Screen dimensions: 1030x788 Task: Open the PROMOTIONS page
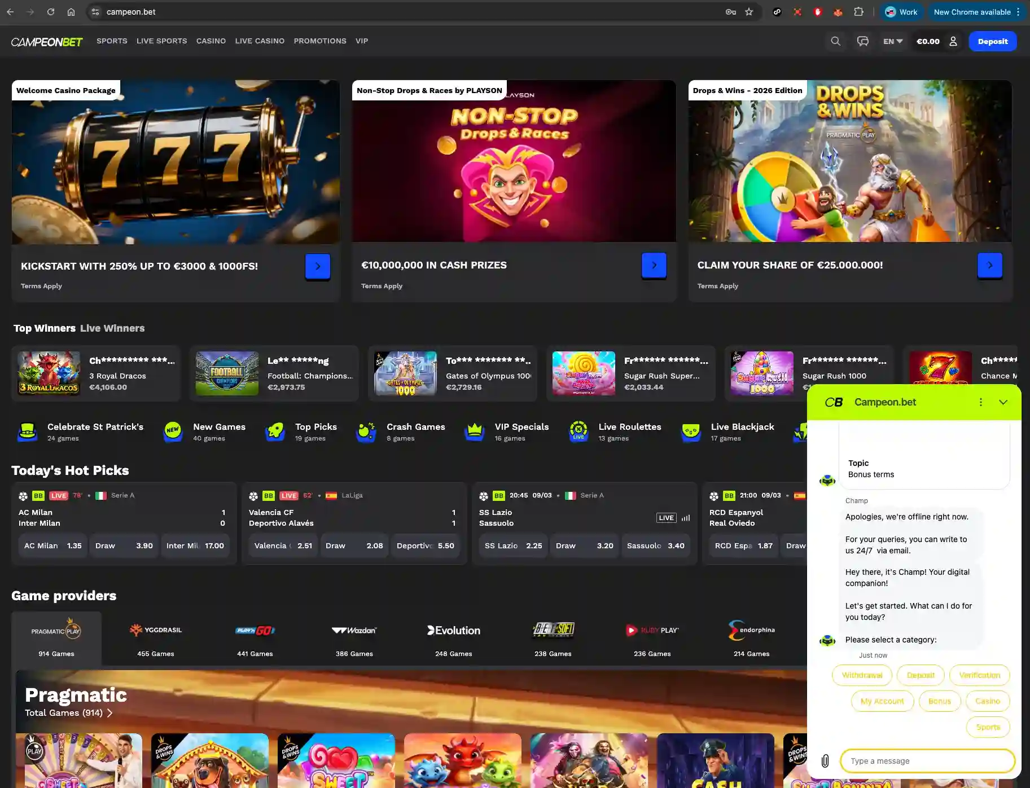pos(320,41)
